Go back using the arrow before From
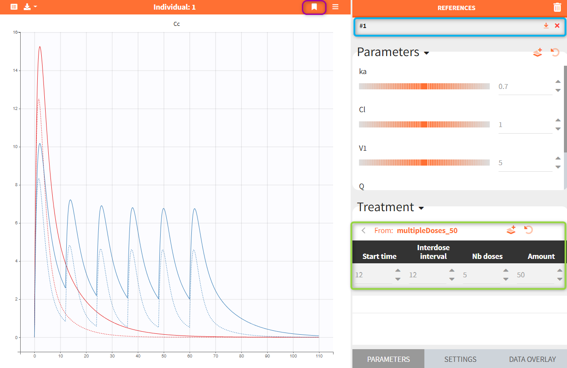This screenshot has height=368, width=567. pyautogui.click(x=363, y=230)
